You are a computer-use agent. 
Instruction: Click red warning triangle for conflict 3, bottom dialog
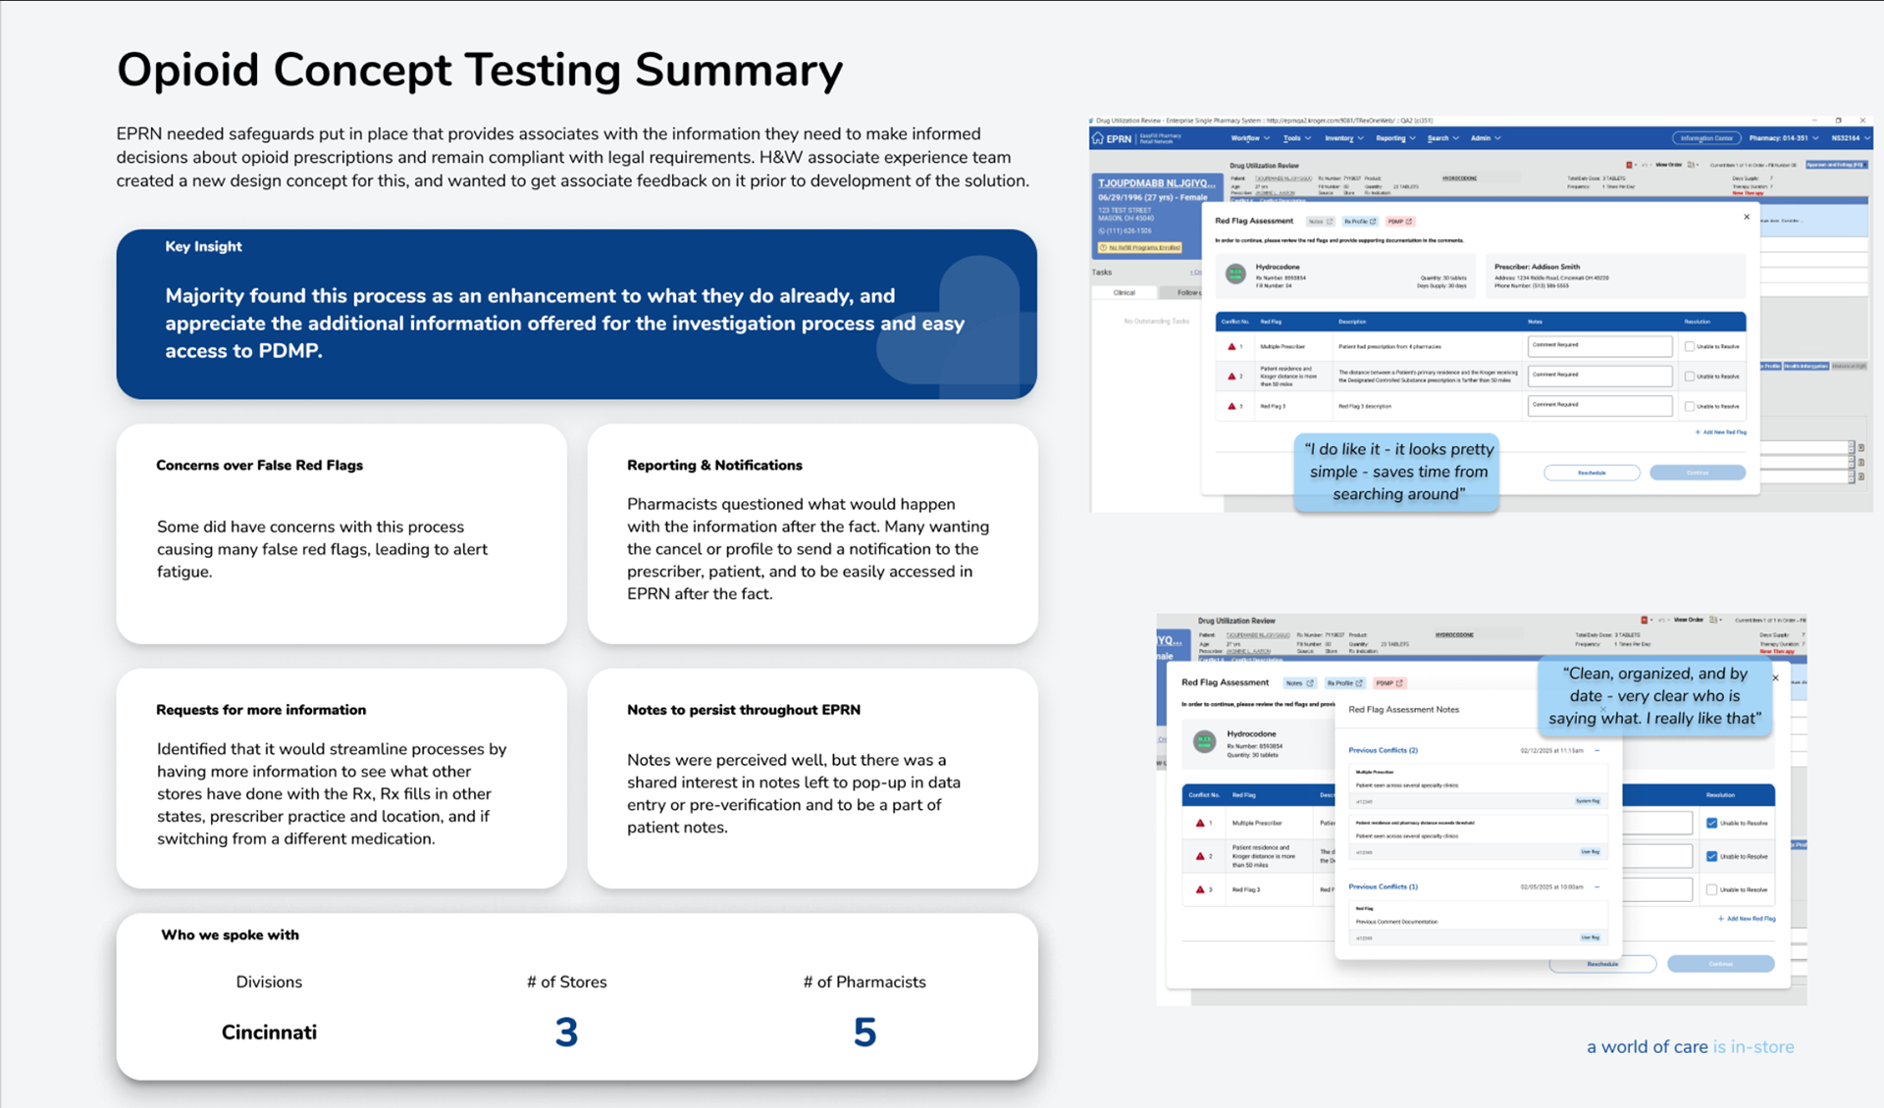[1199, 890]
